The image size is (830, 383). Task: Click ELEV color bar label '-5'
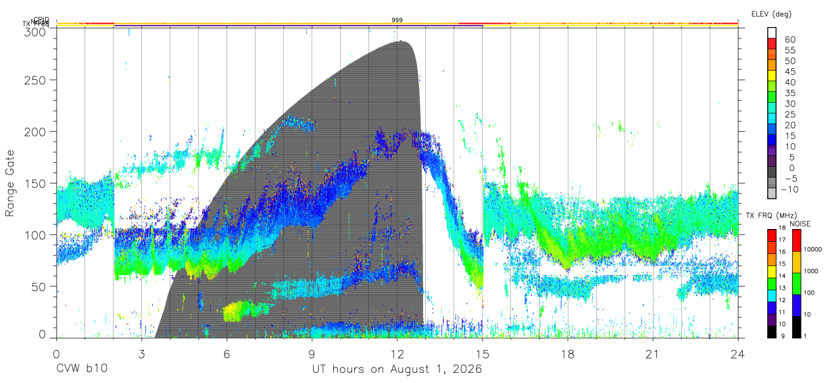[x=790, y=179]
